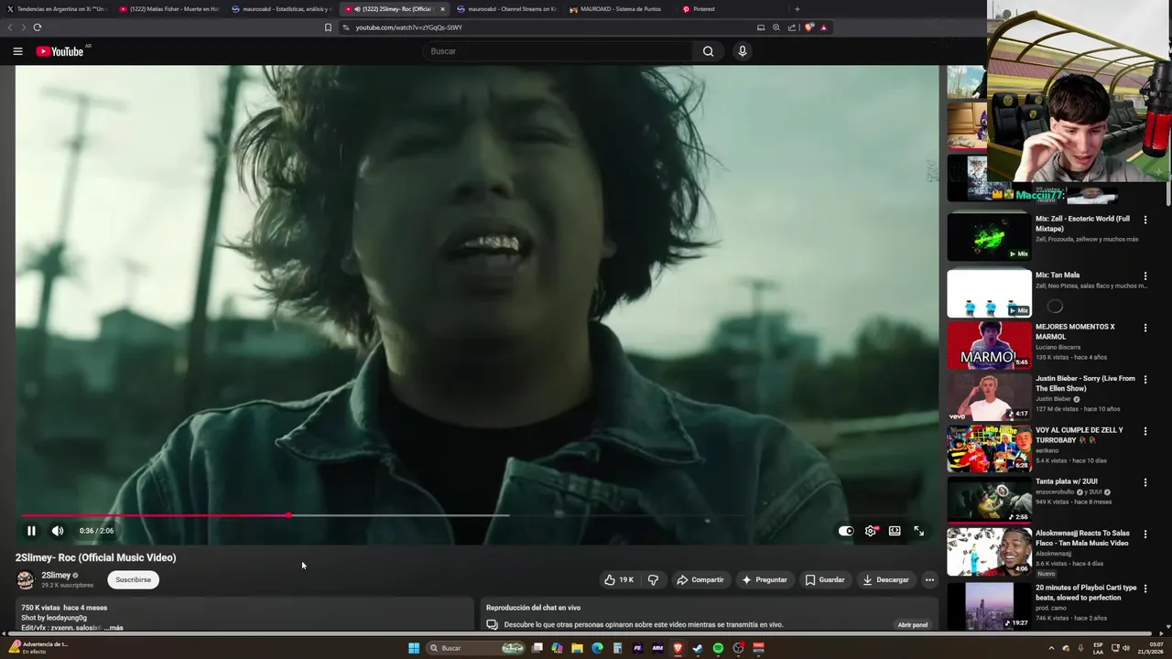Switch to Tendencias en Argentina X tab
The width and height of the screenshot is (1172, 659).
pyautogui.click(x=57, y=9)
